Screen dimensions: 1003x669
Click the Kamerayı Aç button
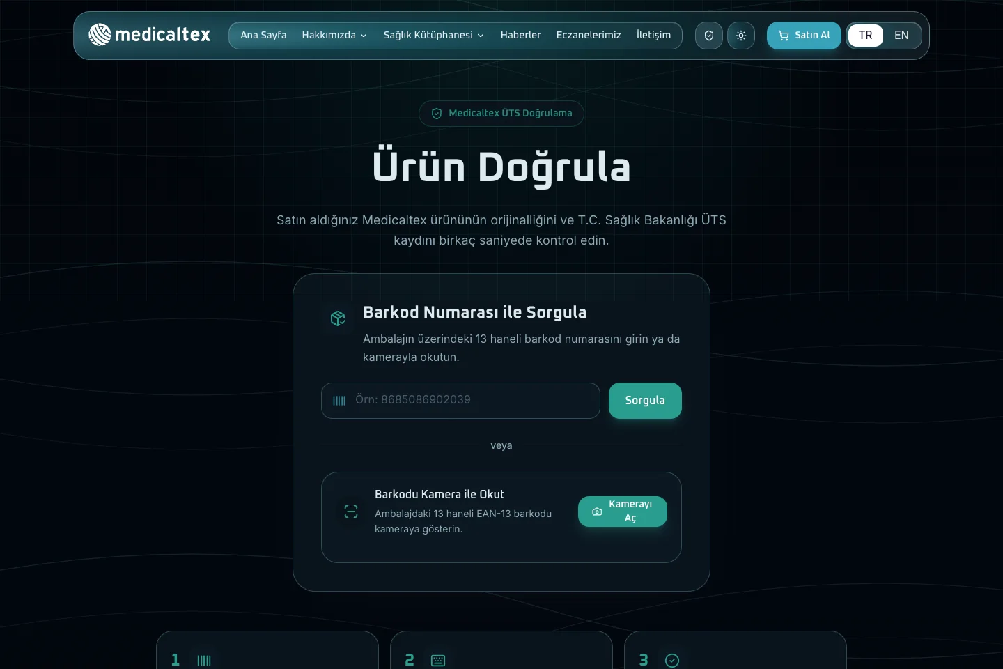coord(623,512)
